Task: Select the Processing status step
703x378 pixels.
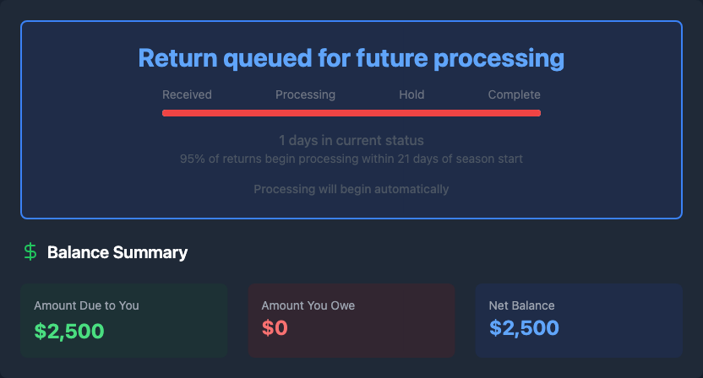Action: [x=305, y=94]
